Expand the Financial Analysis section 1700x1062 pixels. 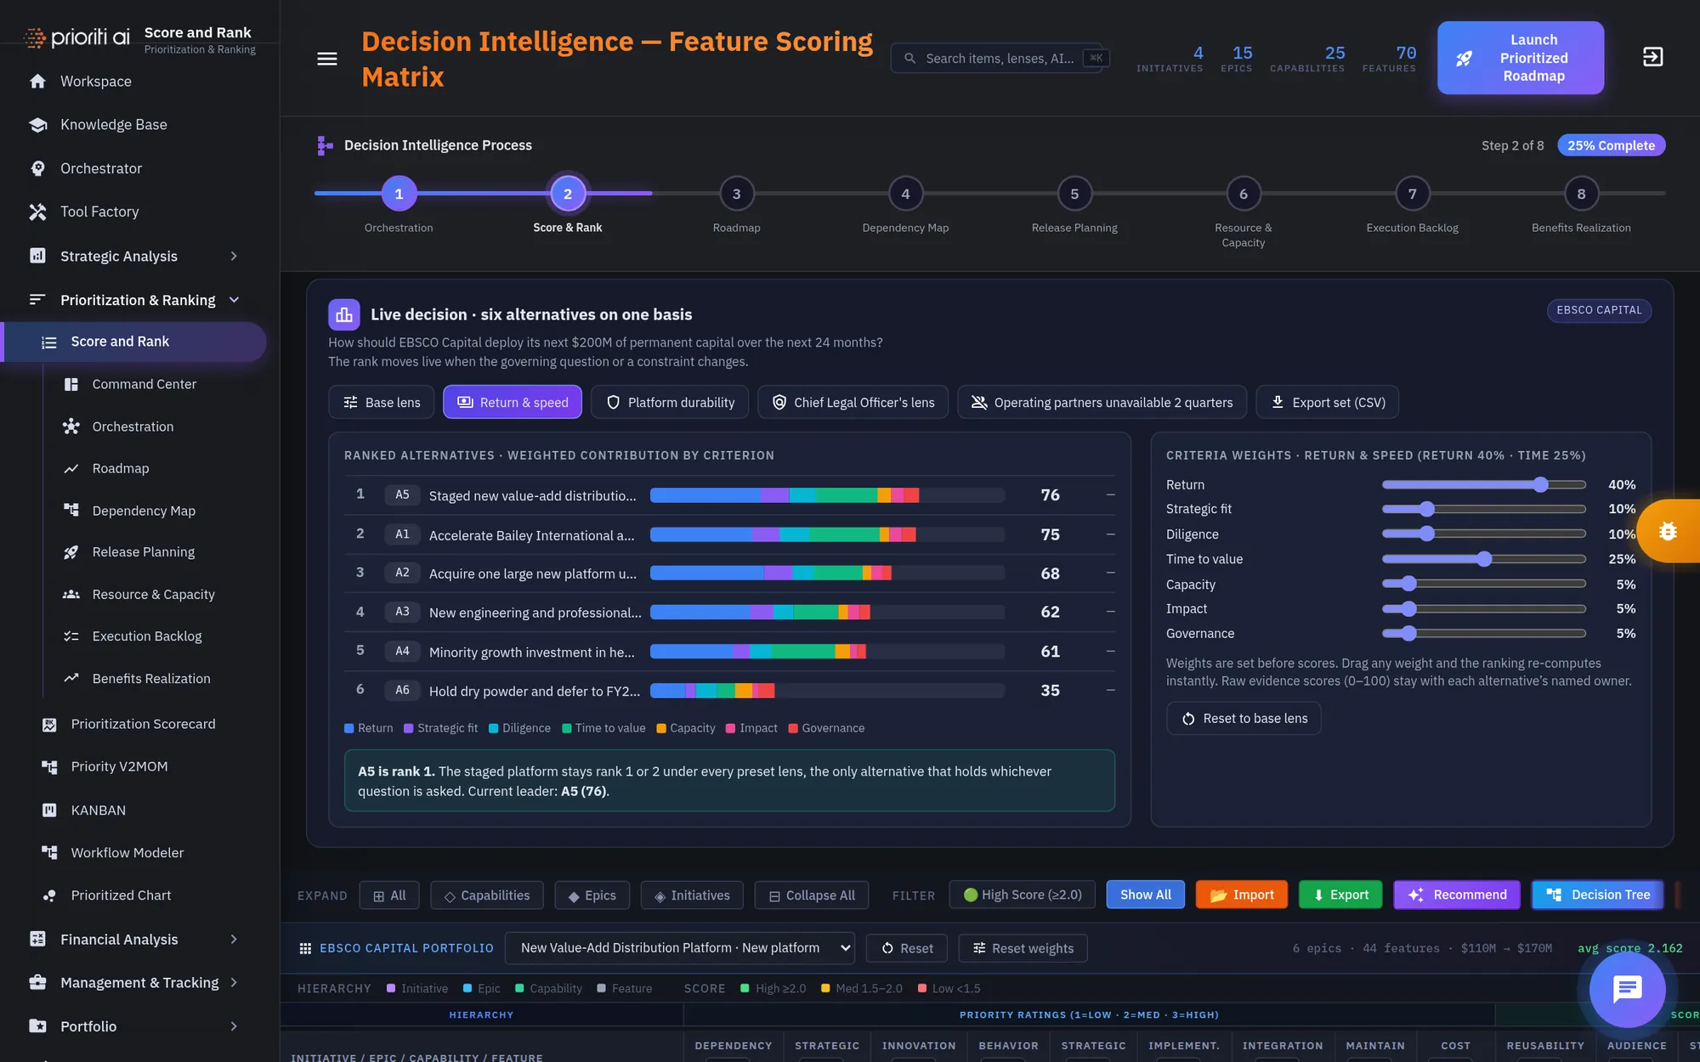(x=234, y=939)
